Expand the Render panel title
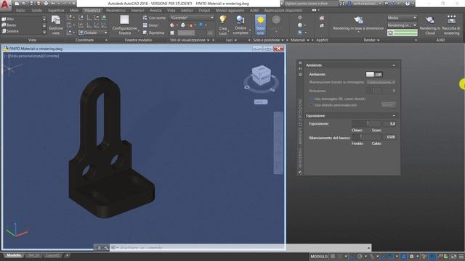 (371, 40)
